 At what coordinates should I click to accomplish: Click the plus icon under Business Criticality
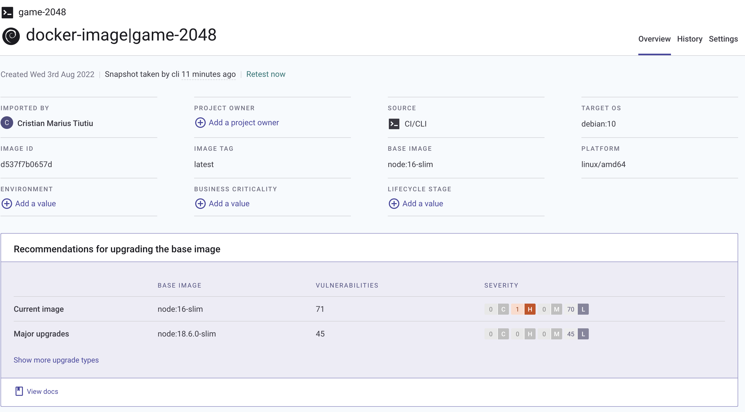(200, 203)
